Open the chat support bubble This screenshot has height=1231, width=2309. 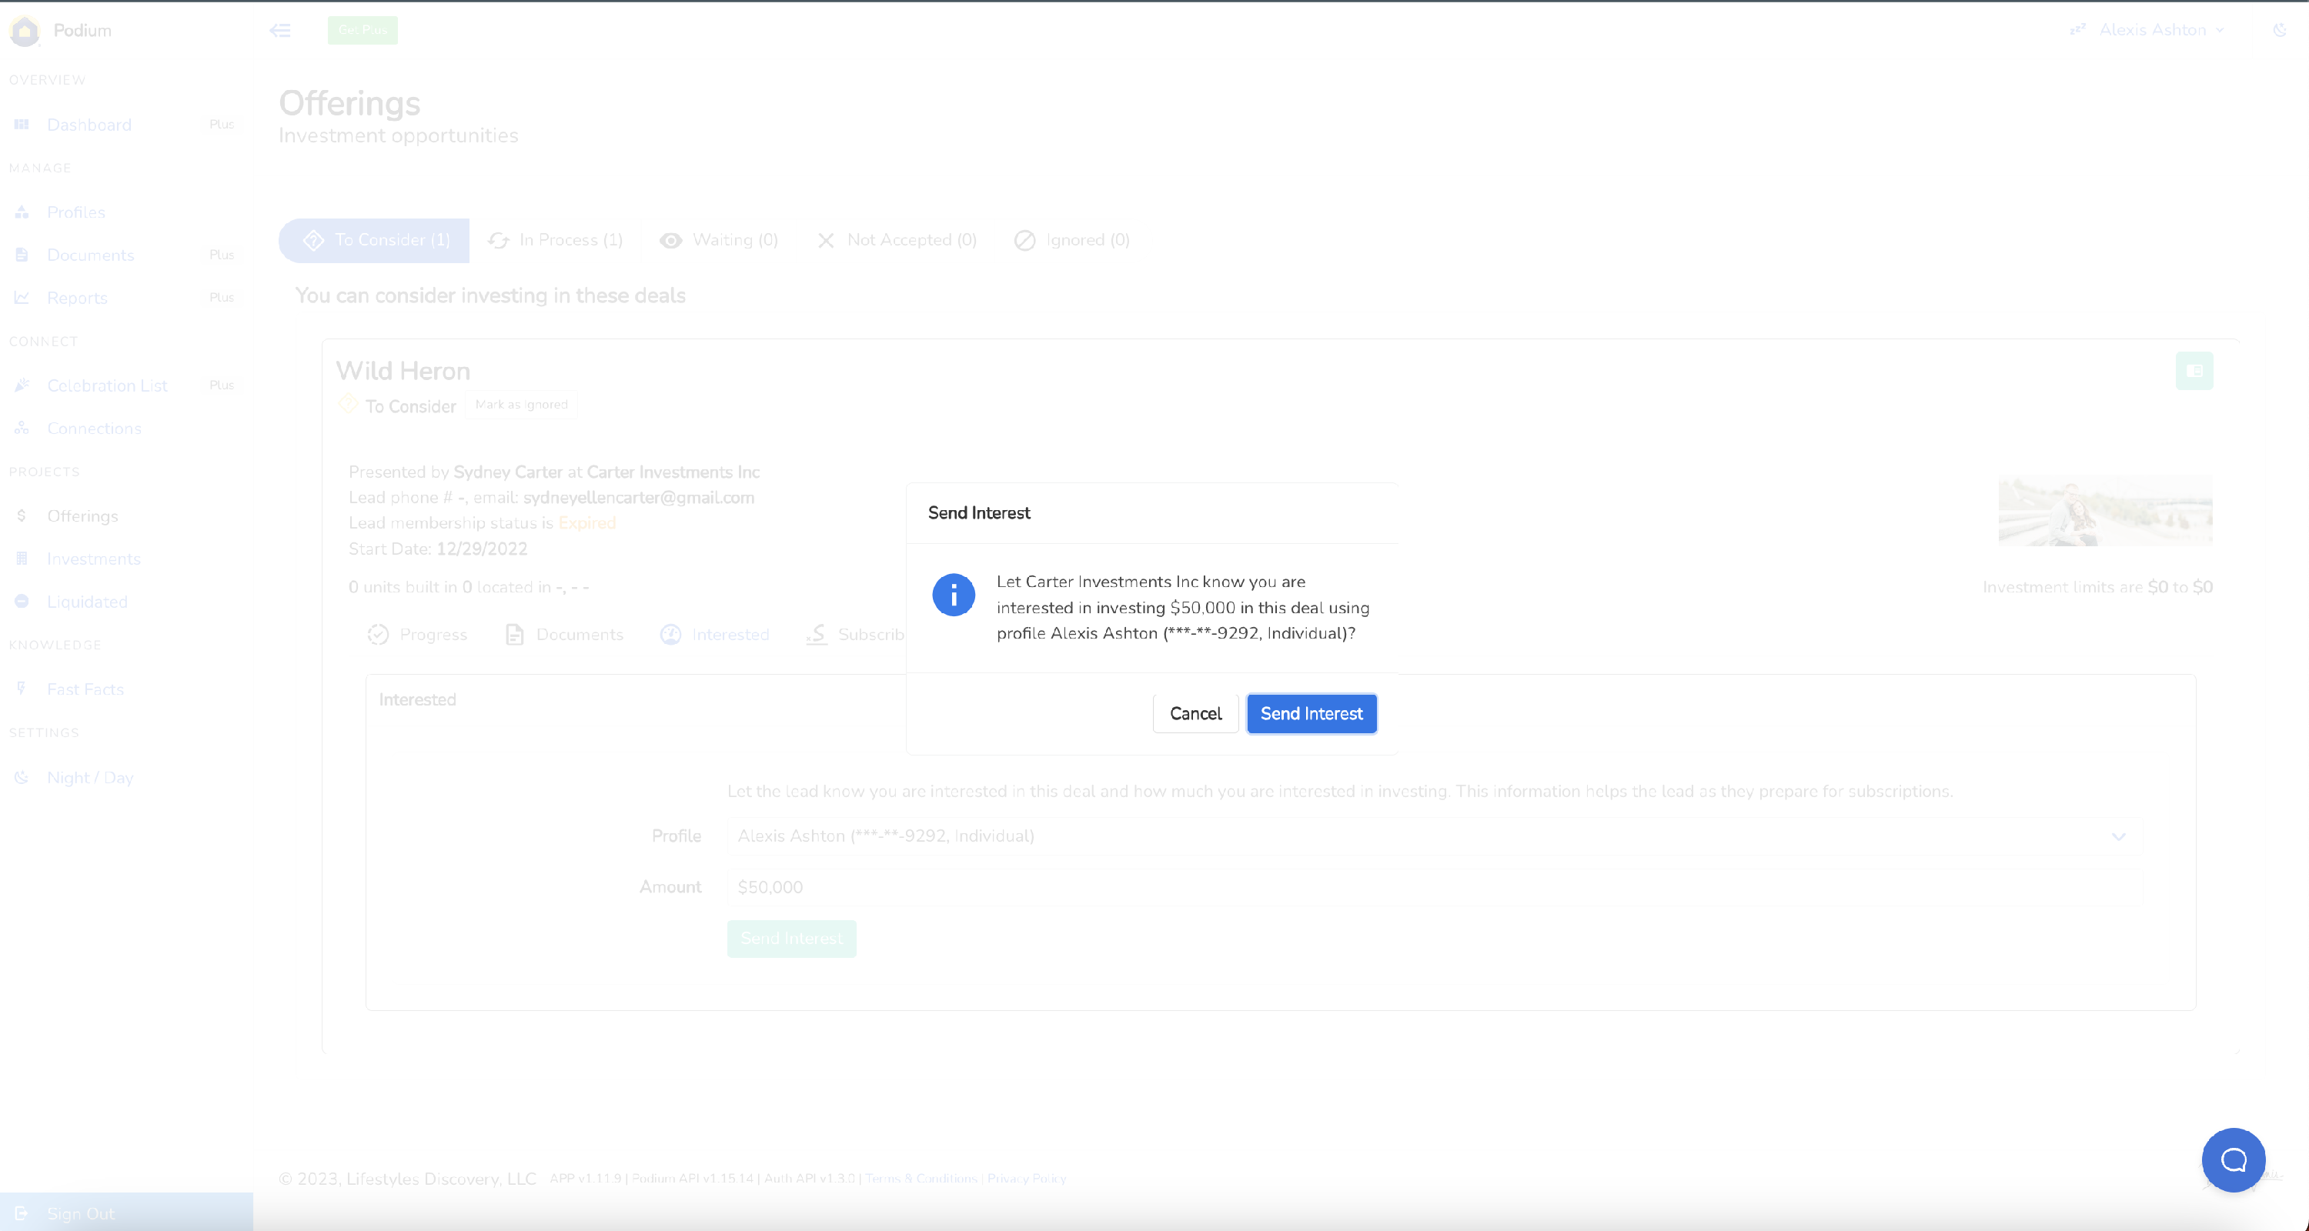[x=2234, y=1160]
